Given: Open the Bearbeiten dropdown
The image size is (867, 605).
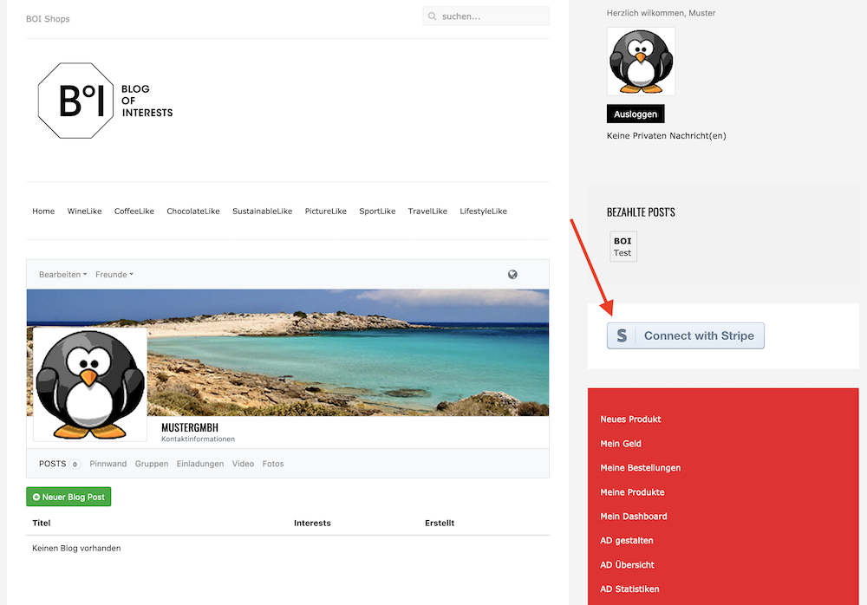Looking at the screenshot, I should pyautogui.click(x=62, y=275).
